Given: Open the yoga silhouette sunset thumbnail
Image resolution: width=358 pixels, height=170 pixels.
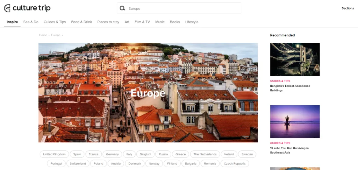Looking at the screenshot, I should point(295,122).
